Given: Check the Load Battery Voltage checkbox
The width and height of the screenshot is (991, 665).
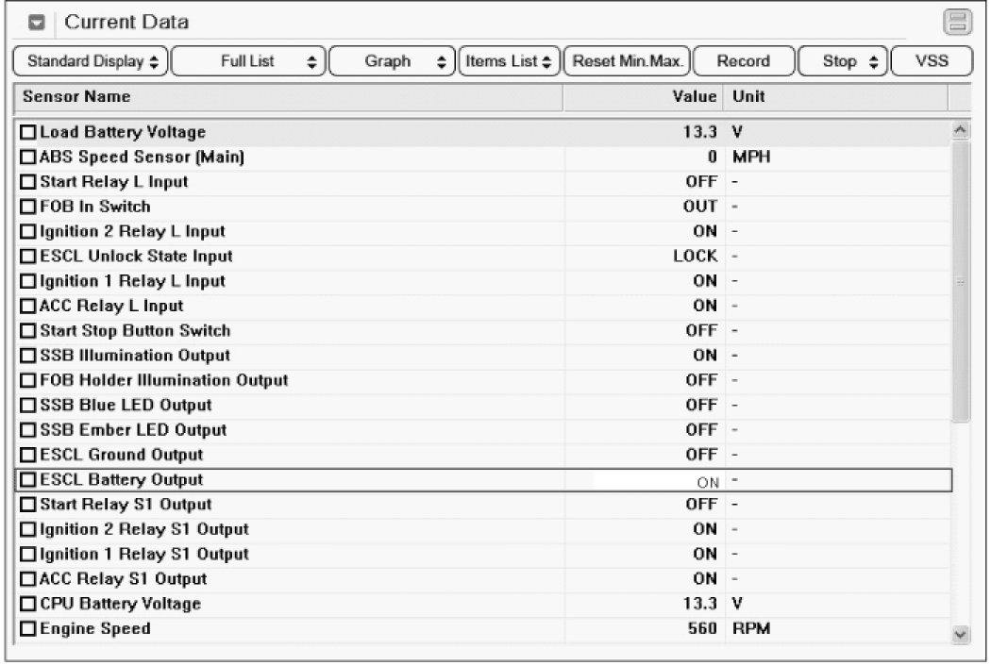Looking at the screenshot, I should 28,133.
